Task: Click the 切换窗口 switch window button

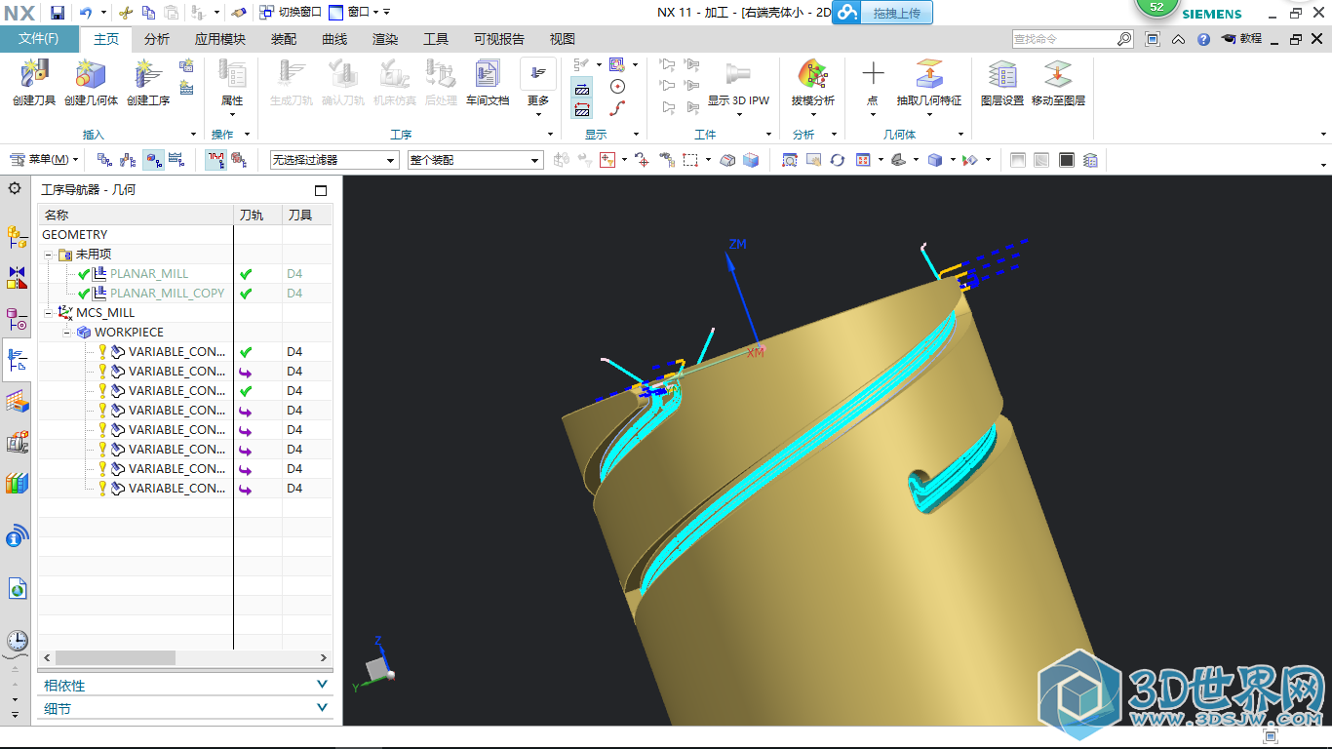Action: pos(291,13)
